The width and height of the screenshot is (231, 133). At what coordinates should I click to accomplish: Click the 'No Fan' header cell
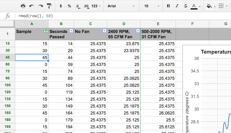click(x=90, y=34)
